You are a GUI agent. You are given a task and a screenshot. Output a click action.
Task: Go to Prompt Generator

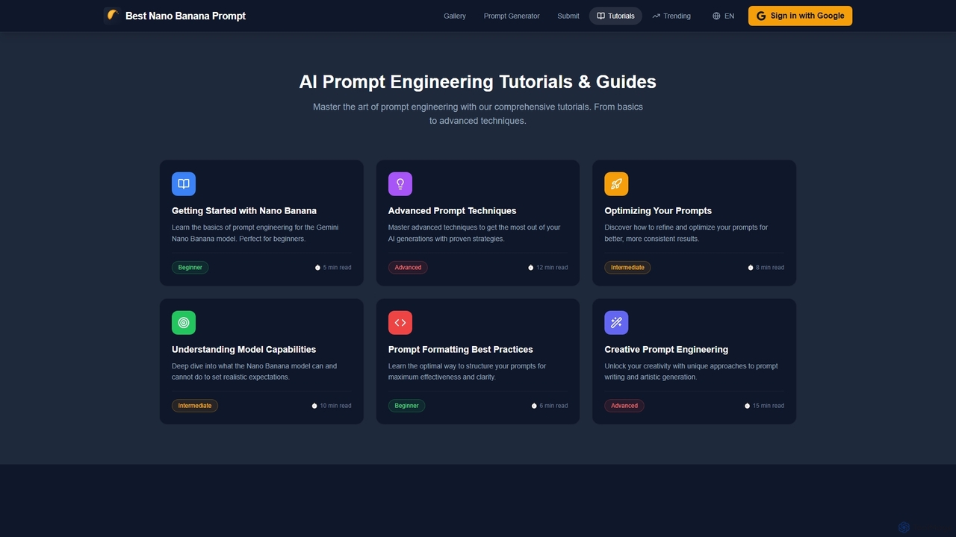pos(512,16)
